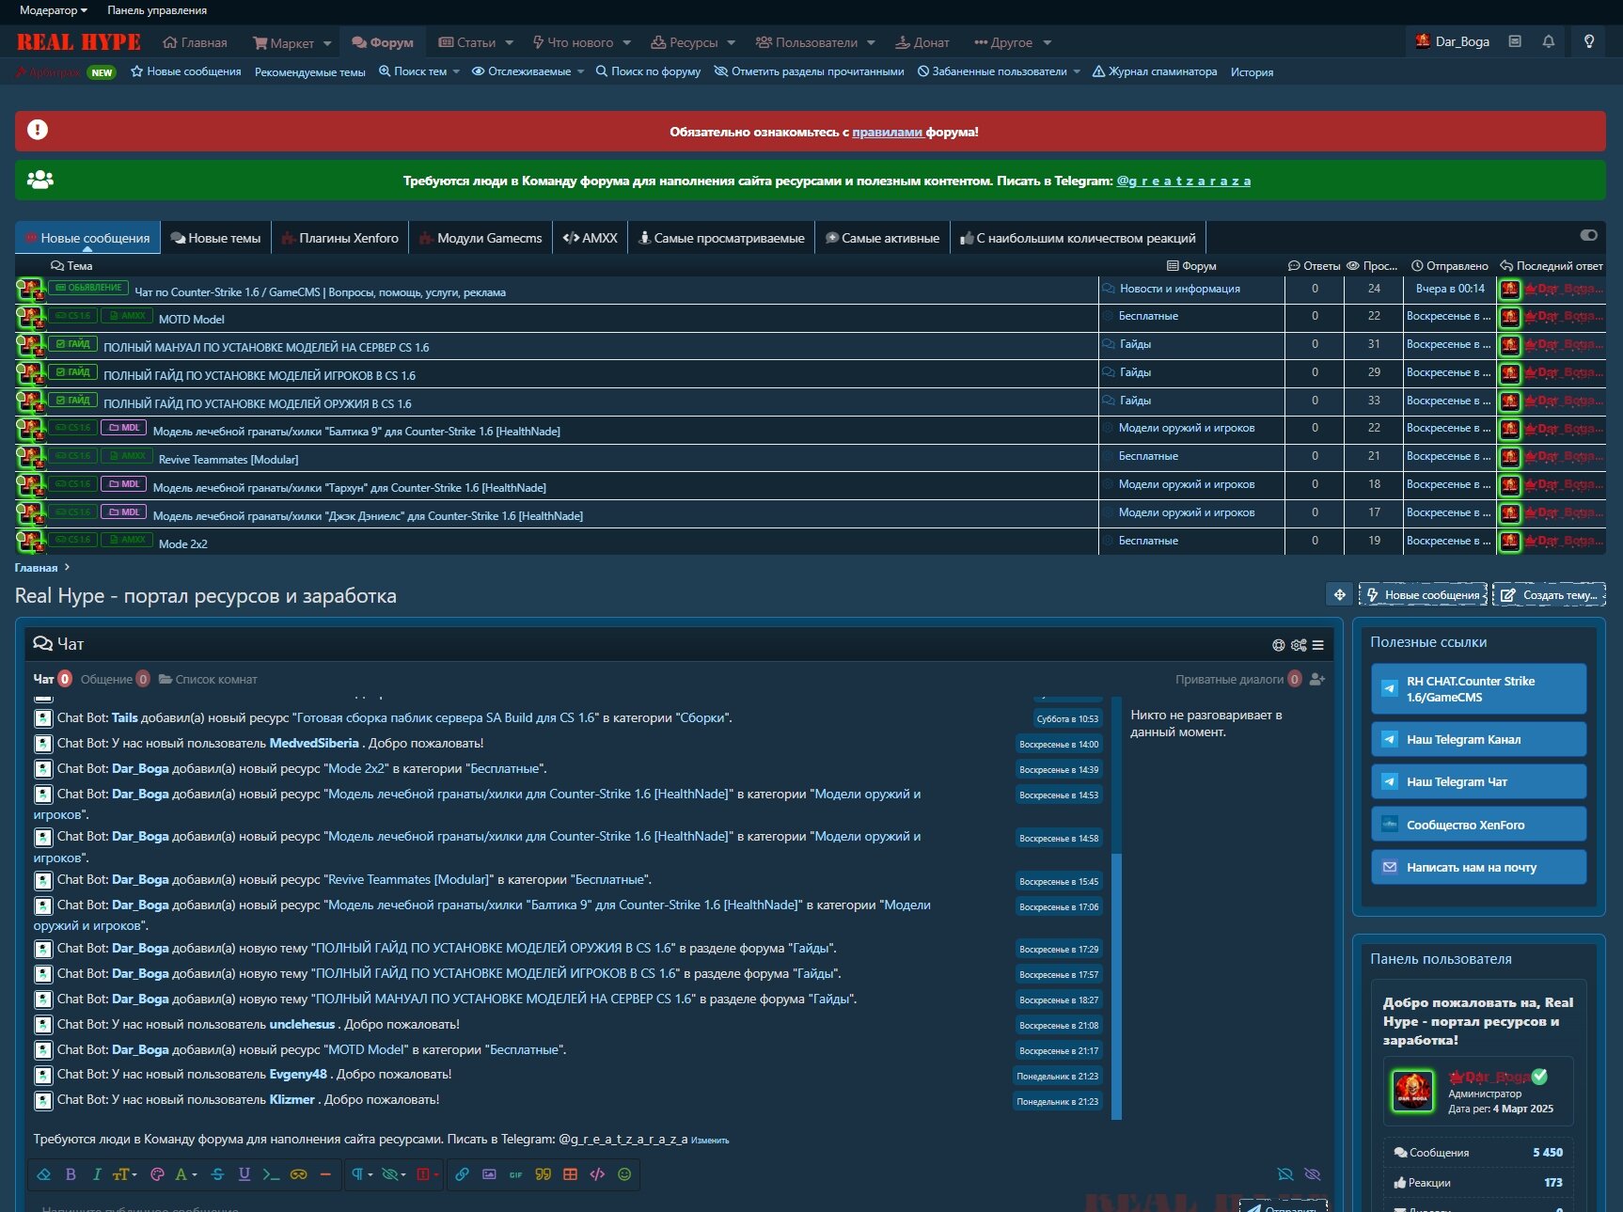
Task: Open chat settings gears icon
Action: point(1299,645)
